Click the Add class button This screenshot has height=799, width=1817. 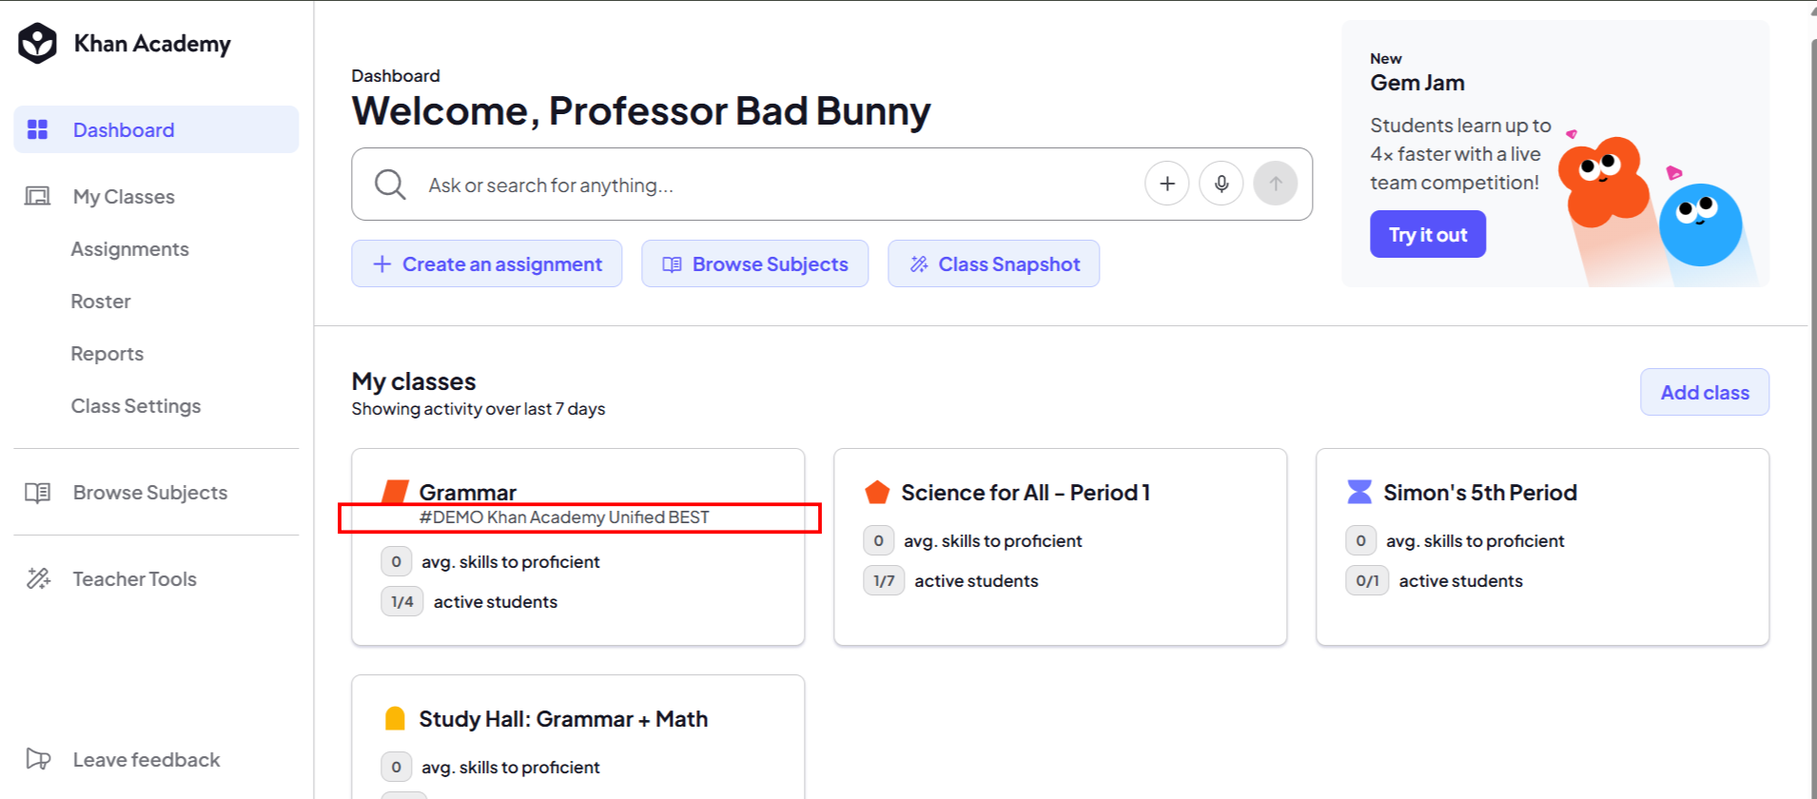(x=1705, y=392)
